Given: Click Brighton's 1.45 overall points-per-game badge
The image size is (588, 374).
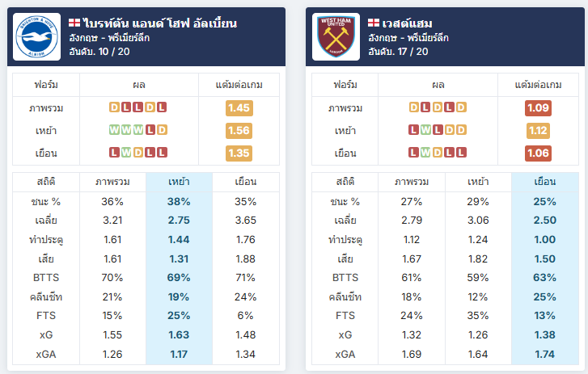Looking at the screenshot, I should click(x=239, y=108).
